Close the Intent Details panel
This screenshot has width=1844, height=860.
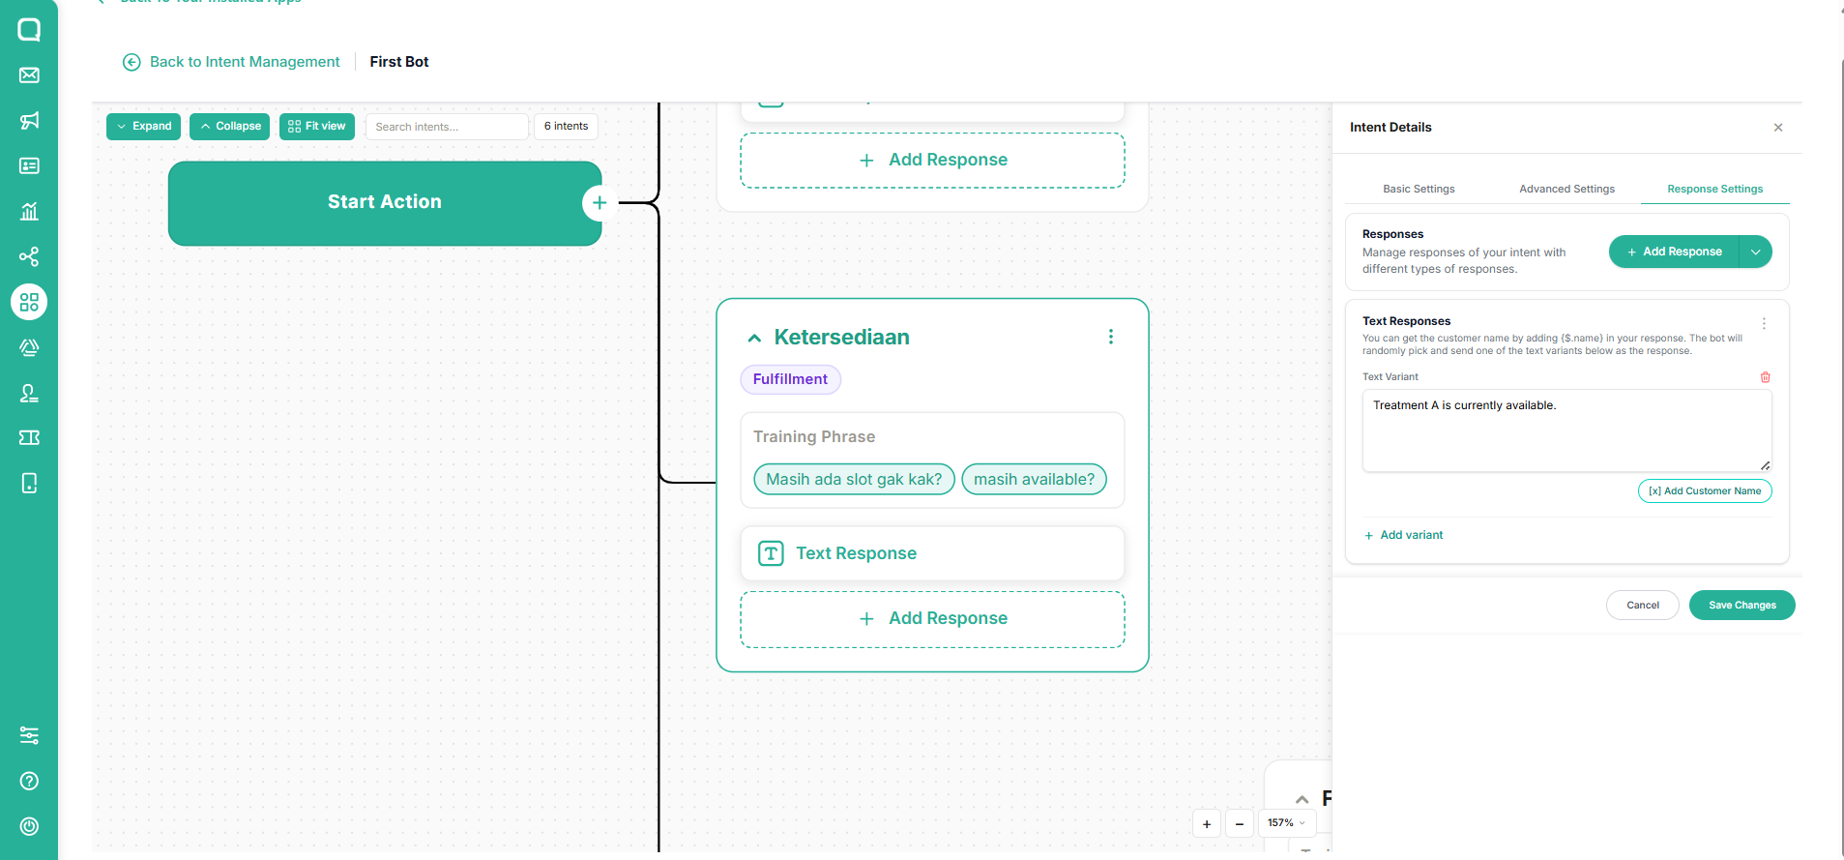coord(1778,128)
